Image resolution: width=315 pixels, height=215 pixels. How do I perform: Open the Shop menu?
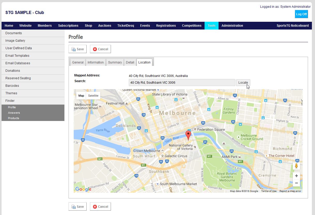coord(88,26)
